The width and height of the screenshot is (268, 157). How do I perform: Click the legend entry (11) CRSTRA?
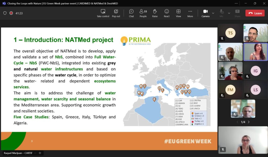[195, 100]
